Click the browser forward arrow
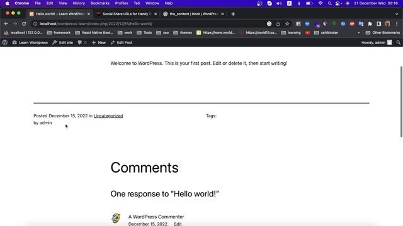The width and height of the screenshot is (403, 226). tap(15, 24)
